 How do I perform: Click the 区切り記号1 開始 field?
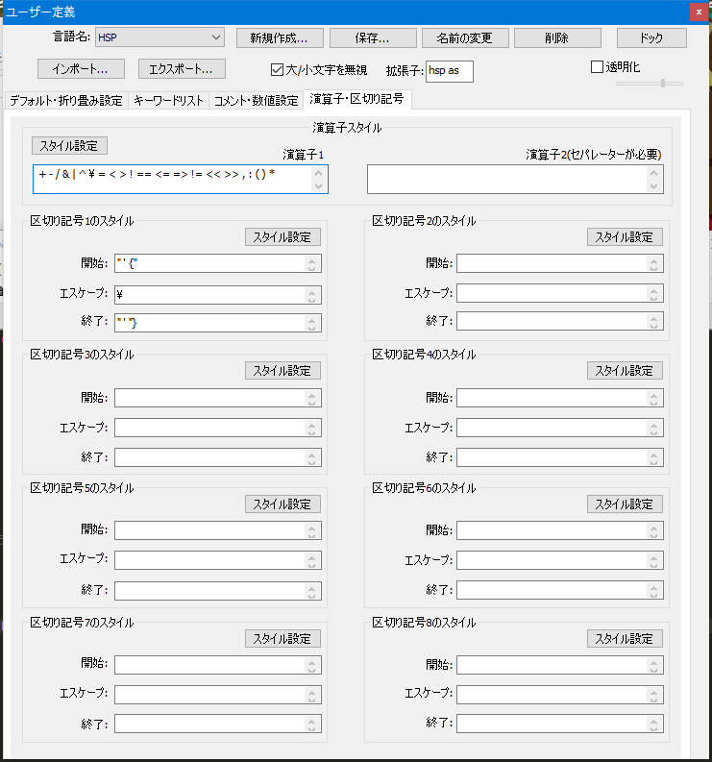pos(218,263)
